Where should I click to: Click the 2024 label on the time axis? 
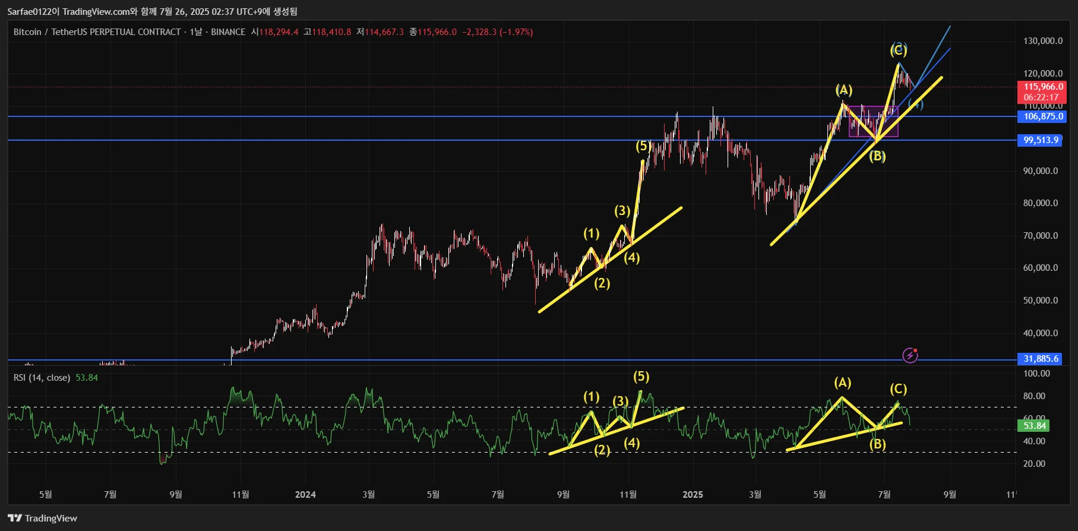[305, 495]
